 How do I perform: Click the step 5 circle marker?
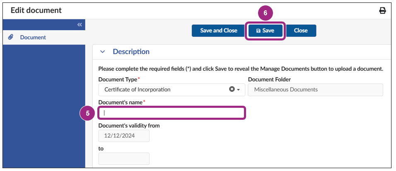87,112
